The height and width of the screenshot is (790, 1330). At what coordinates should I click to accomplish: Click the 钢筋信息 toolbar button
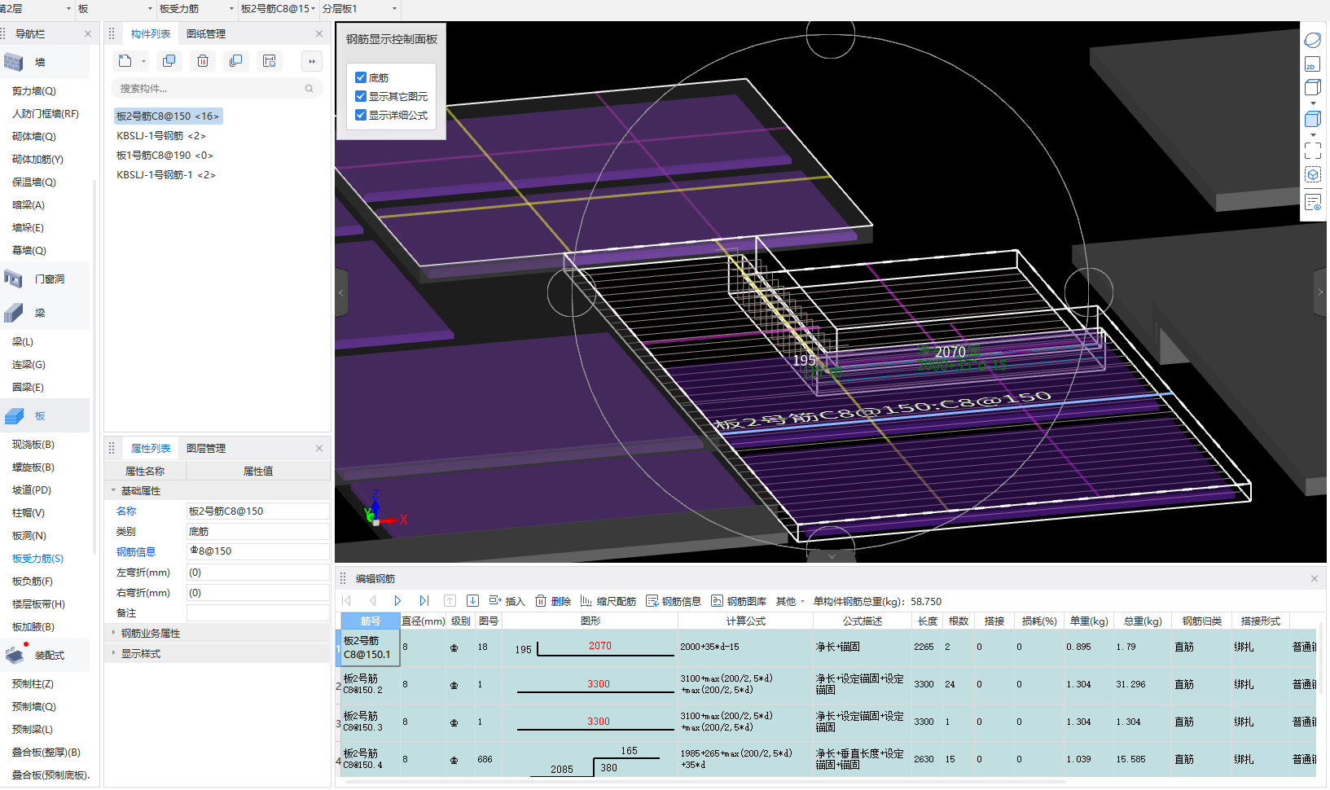point(673,601)
